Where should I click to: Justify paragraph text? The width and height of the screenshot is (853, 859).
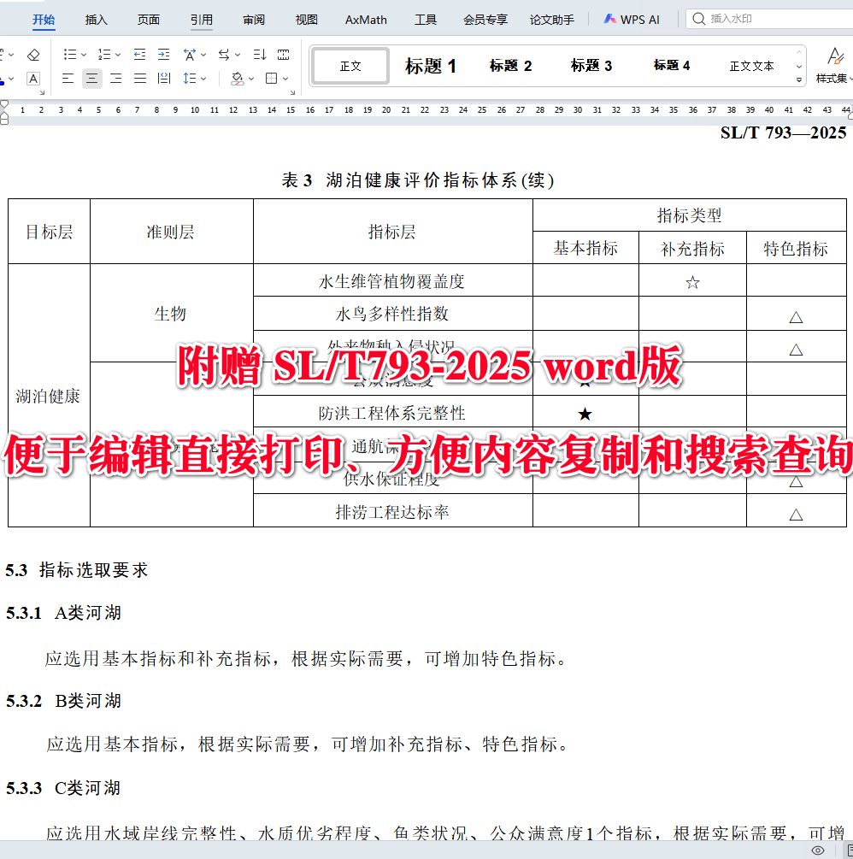[x=140, y=79]
